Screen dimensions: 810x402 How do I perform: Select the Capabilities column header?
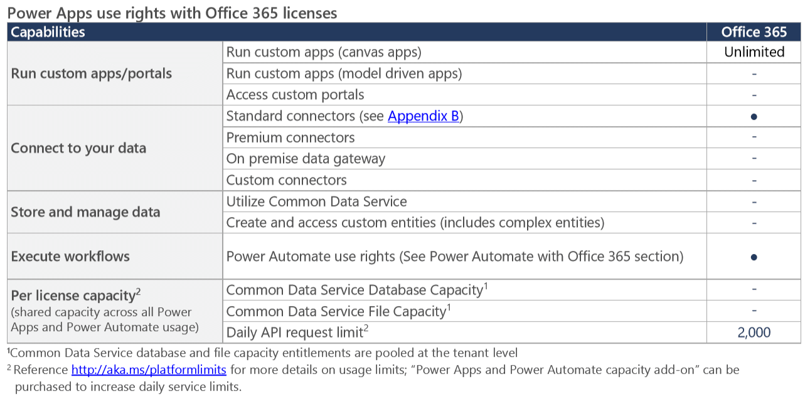tap(48, 32)
